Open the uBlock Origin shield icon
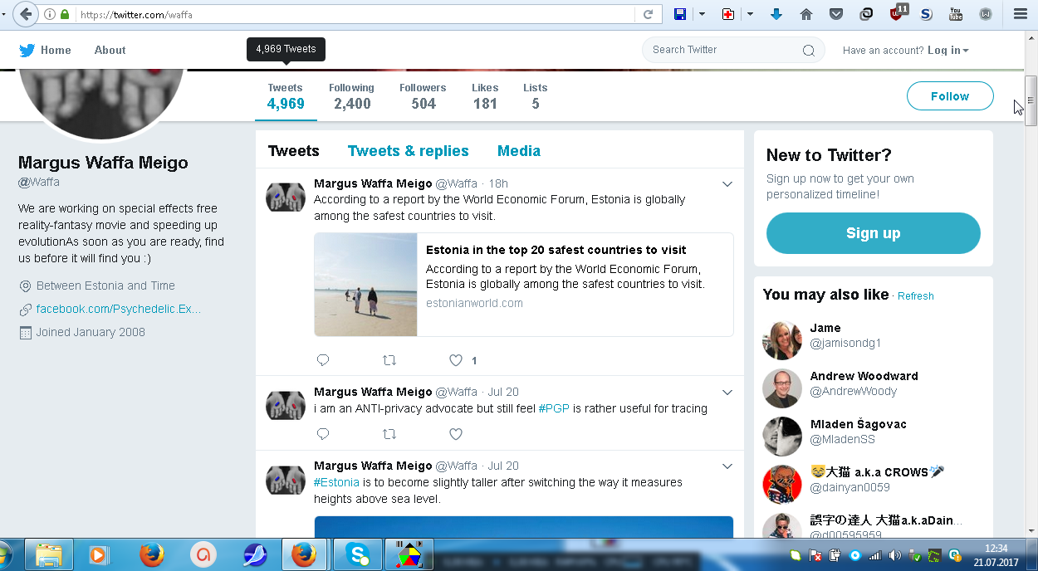Screen dimensions: 1038x571 coord(897,12)
